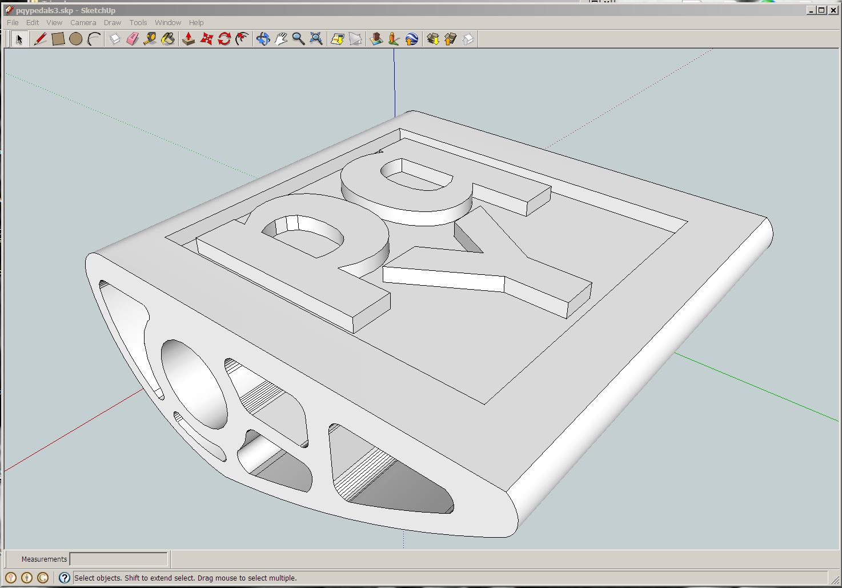Select the Tape Measure tool

click(150, 39)
